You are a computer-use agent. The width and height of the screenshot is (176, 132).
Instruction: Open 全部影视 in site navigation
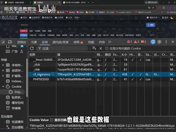coord(34,18)
